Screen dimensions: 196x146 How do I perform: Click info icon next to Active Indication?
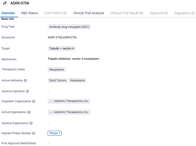[x=25, y=80]
